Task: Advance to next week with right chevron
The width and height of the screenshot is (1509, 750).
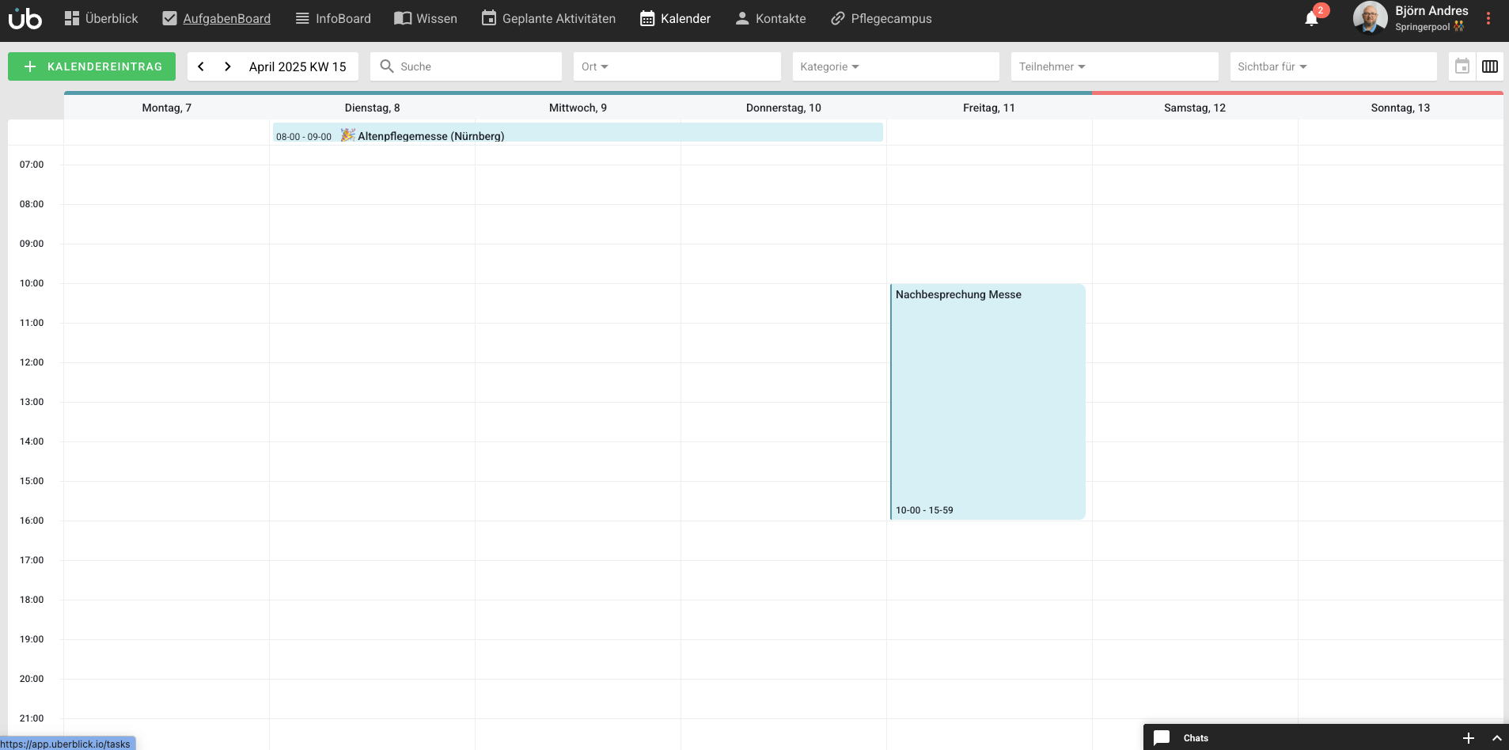Action: tap(228, 66)
